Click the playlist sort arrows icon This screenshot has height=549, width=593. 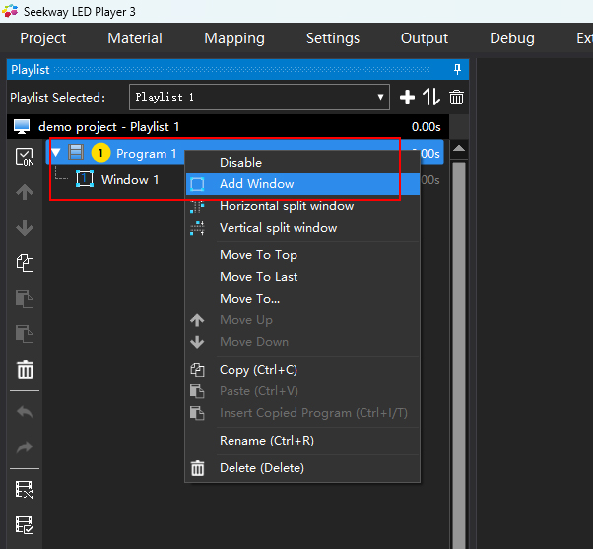[431, 97]
